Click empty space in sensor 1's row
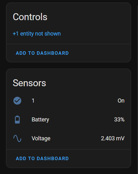 [76, 101]
